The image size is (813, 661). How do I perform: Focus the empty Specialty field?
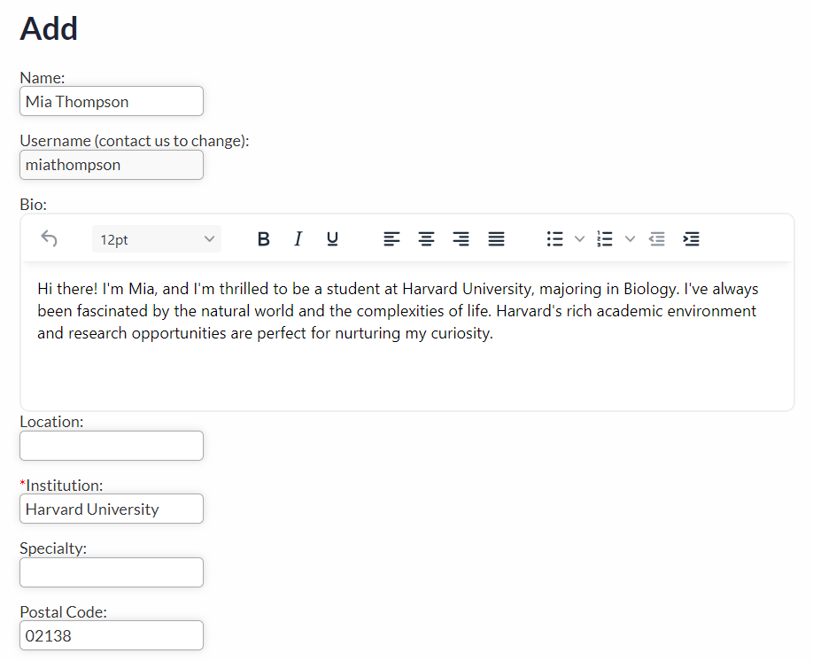point(112,572)
